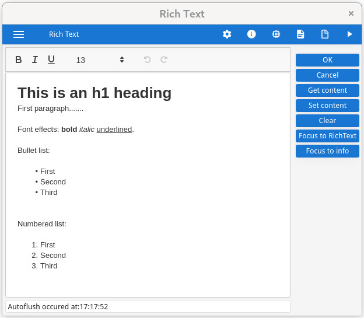Click the 'First paragraph.......' line
The image size is (364, 318).
coord(50,109)
